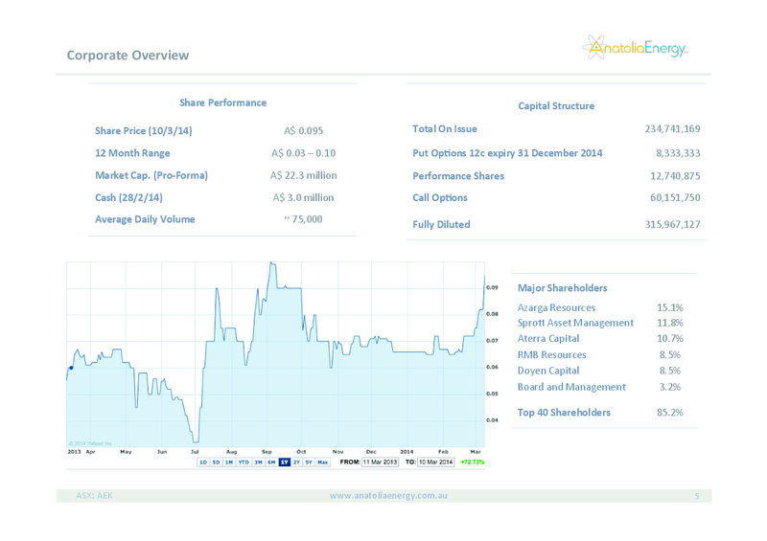Click the active 1Y range button
767x541 pixels.
click(x=285, y=462)
